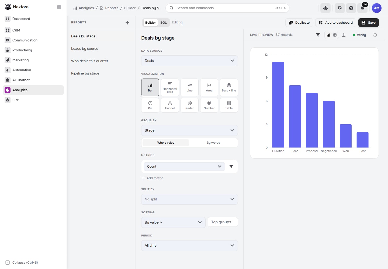Viewport: 388px width, 269px height.
Task: Click the AI assistant icon in header
Action: pyautogui.click(x=325, y=8)
